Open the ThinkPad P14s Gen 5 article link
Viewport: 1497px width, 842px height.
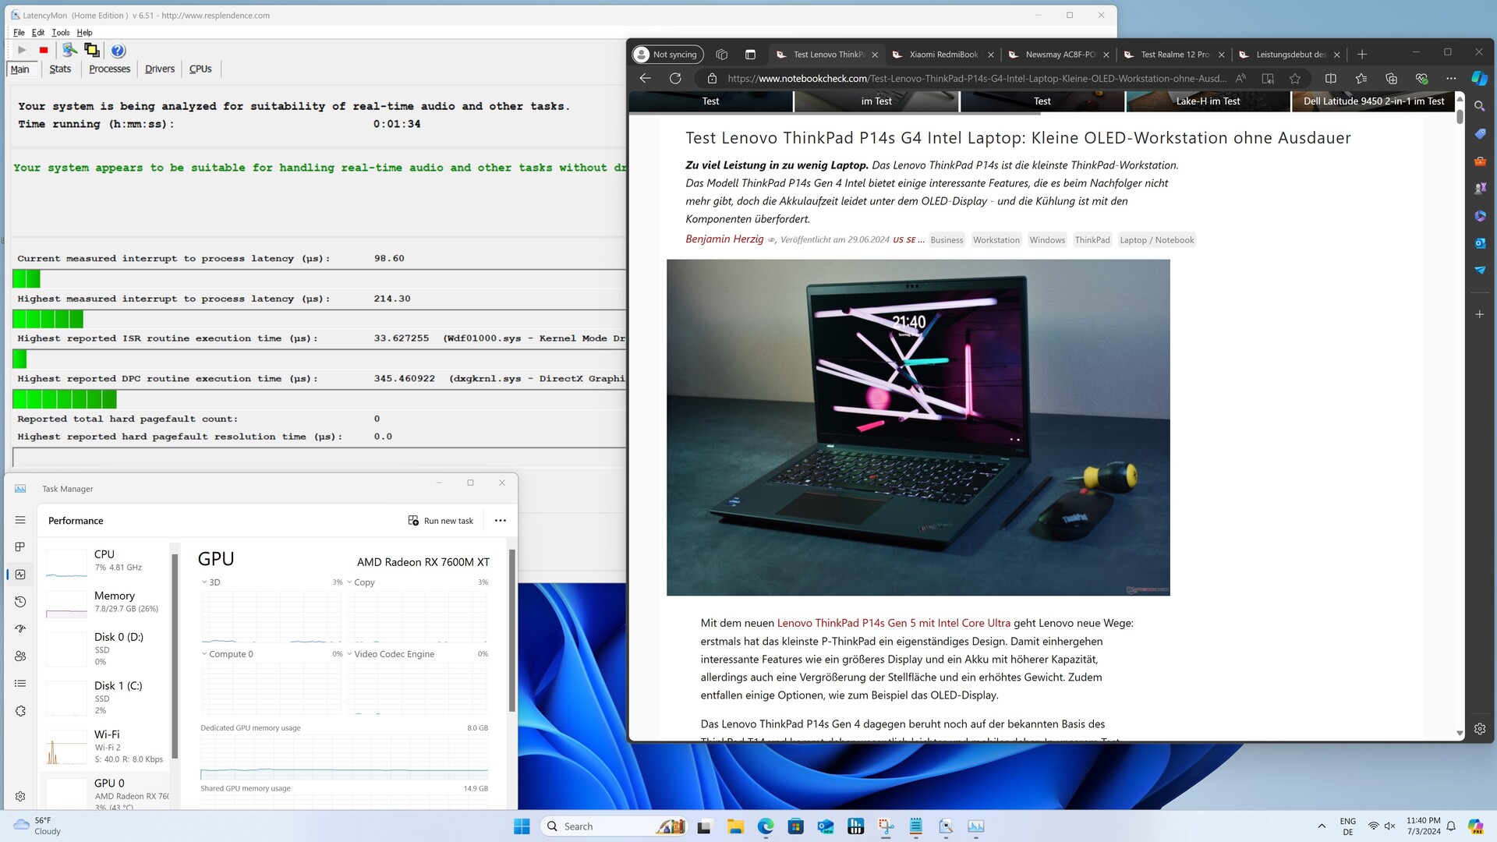pos(894,623)
